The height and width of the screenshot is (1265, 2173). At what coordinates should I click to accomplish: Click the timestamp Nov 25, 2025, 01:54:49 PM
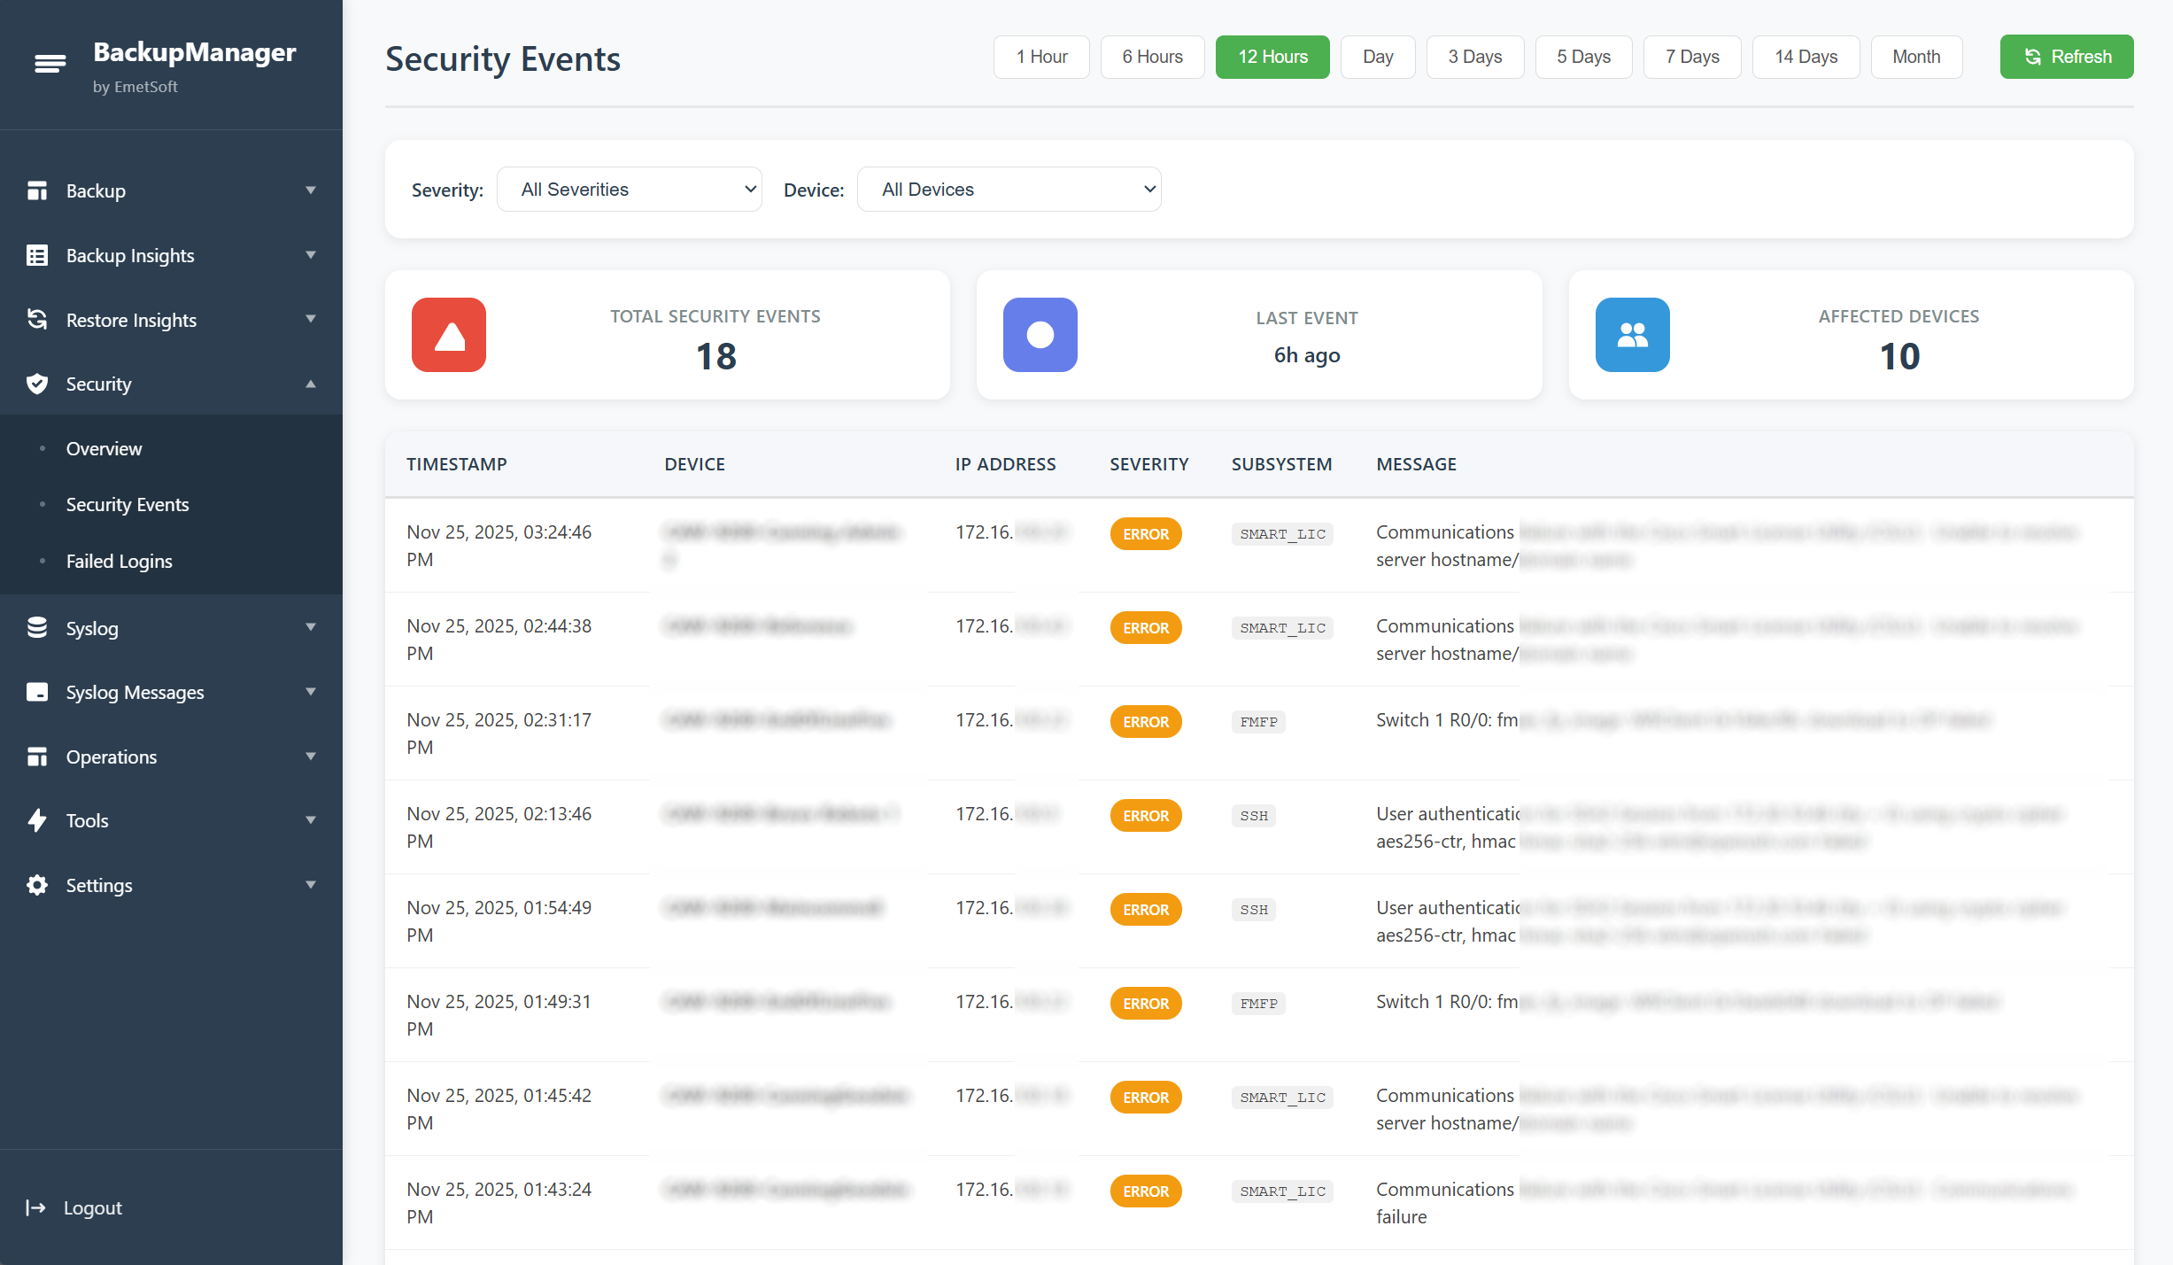[499, 921]
